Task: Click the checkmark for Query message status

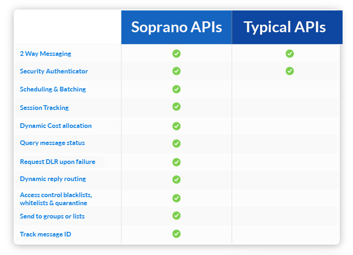Action: pyautogui.click(x=176, y=144)
